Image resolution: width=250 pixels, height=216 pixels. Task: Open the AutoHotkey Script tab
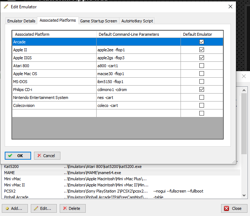pos(137,21)
